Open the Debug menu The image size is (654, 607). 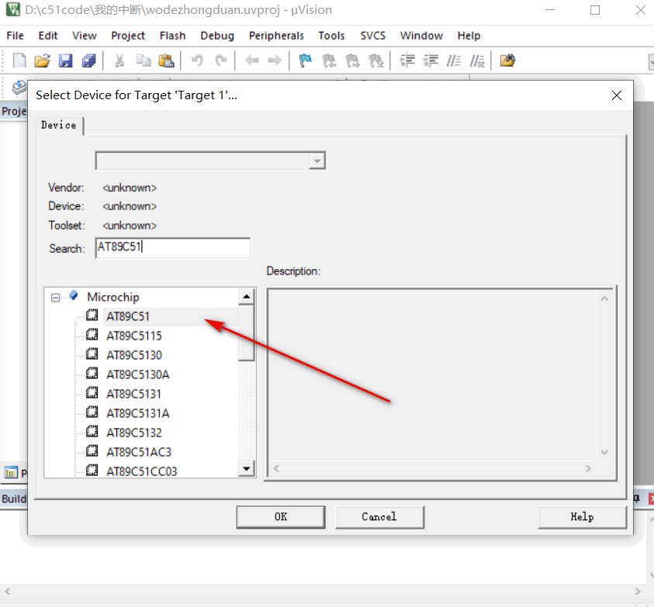click(217, 36)
